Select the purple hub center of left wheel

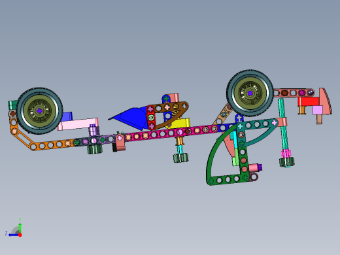(39, 111)
